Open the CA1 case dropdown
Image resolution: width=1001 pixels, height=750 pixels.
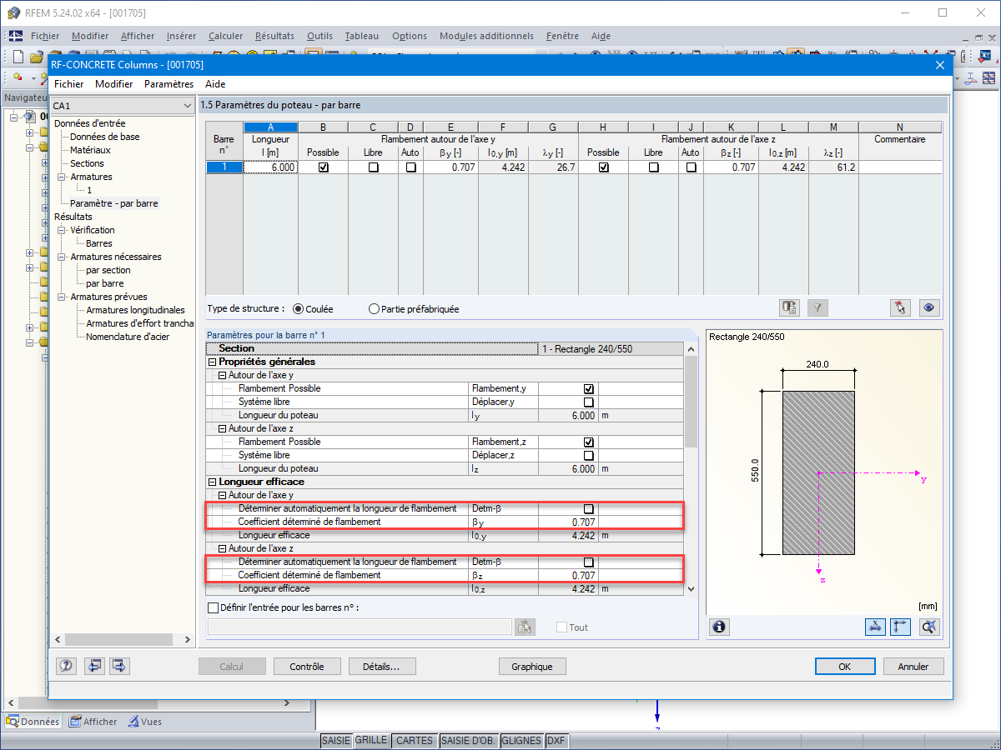[x=122, y=106]
